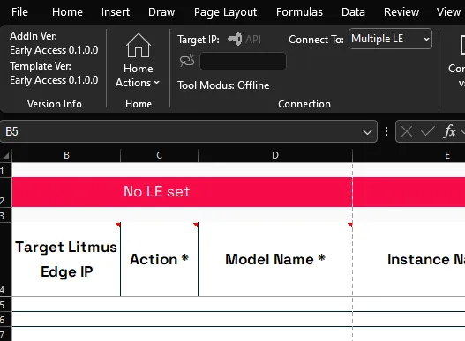465x341 pixels.
Task: Click the Select All corner triangle
Action: click(x=5, y=155)
